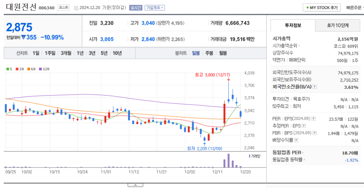Click the 고가 value 3,040
Viewport: 364px width, 188px height.
(x=148, y=23)
